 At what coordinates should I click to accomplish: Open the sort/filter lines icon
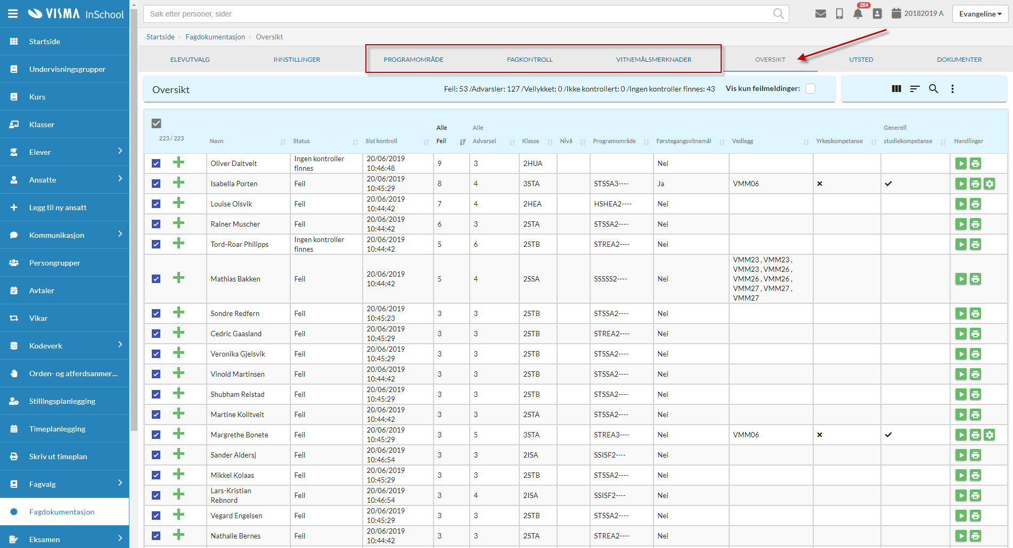[x=915, y=89]
